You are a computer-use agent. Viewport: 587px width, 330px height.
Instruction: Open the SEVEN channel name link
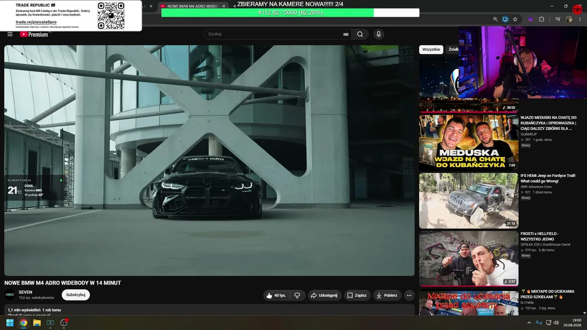click(25, 292)
